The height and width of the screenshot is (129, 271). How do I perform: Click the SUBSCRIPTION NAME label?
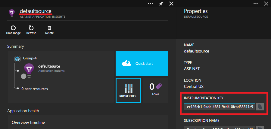(202, 120)
